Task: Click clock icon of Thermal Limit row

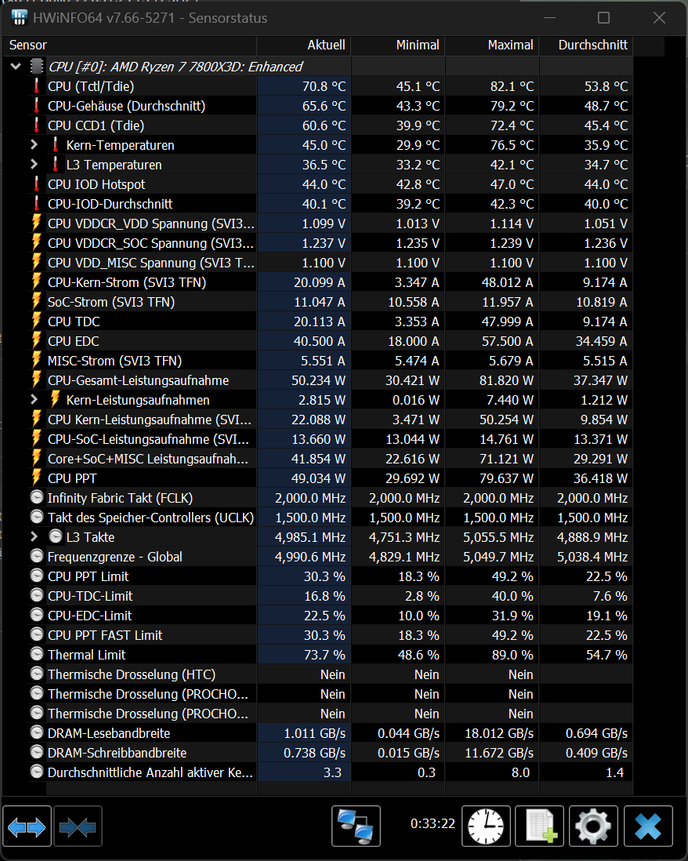Action: [37, 655]
